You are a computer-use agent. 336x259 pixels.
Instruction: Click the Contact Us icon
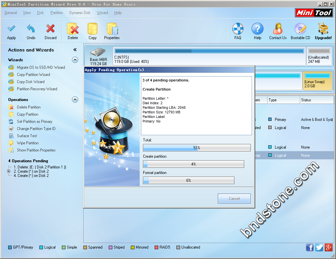coord(278,29)
